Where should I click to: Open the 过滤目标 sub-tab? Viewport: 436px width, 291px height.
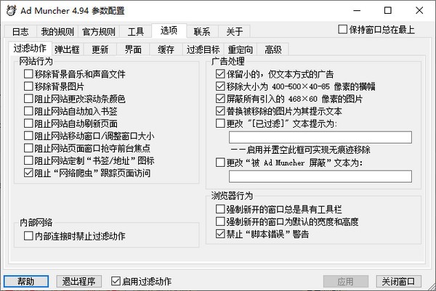pyautogui.click(x=203, y=49)
